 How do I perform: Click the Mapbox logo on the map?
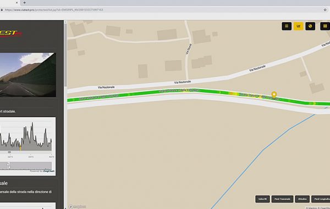(77, 207)
